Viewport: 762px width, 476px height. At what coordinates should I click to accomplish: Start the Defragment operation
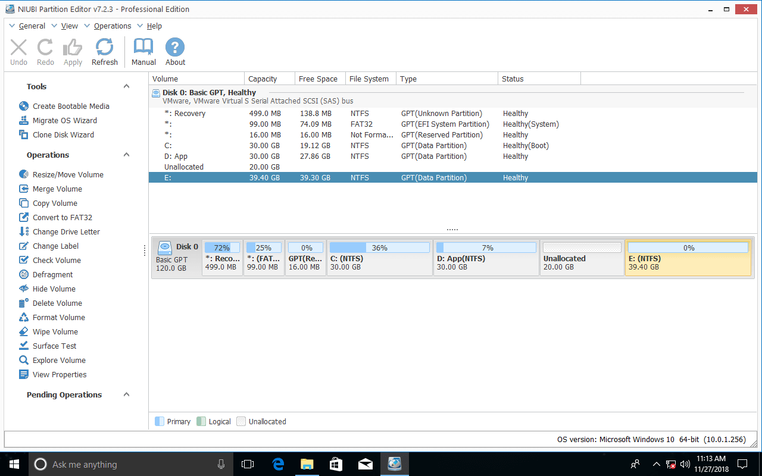(52, 274)
